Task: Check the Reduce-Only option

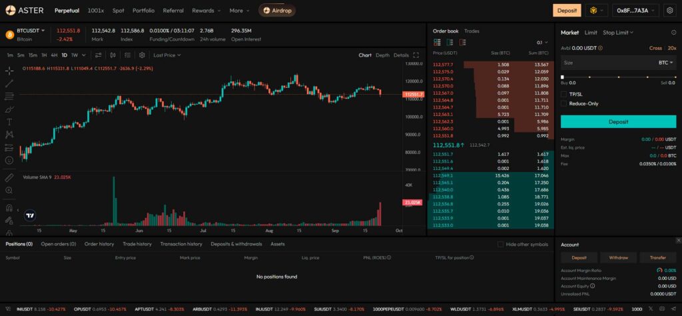Action: [564, 103]
